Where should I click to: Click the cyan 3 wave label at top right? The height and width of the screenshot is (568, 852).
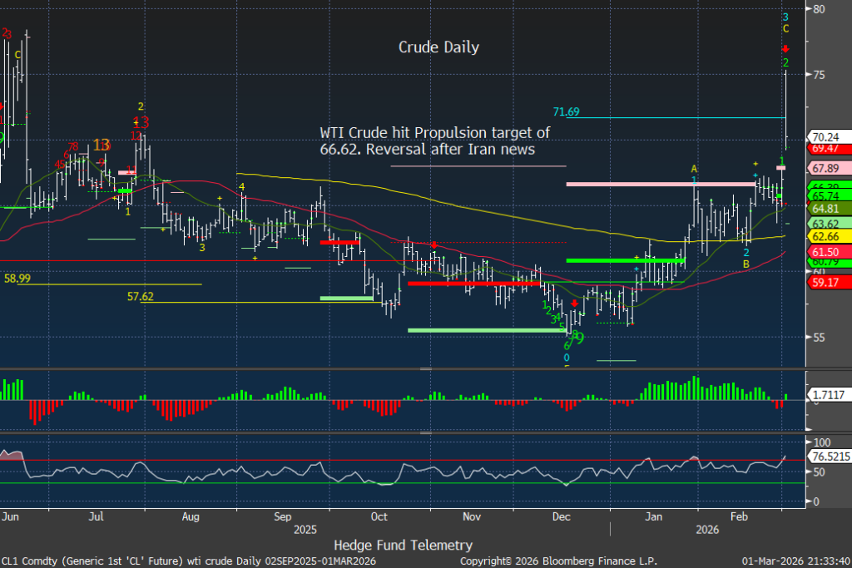tap(785, 17)
